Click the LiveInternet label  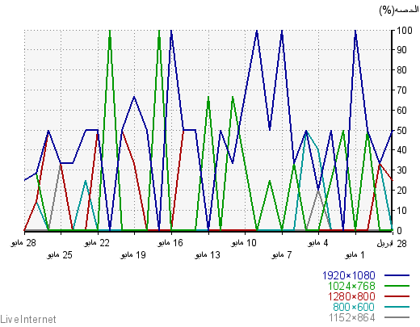click(28, 319)
